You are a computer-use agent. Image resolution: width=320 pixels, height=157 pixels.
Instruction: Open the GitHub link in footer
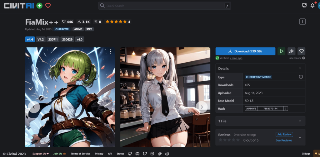(x=130, y=154)
